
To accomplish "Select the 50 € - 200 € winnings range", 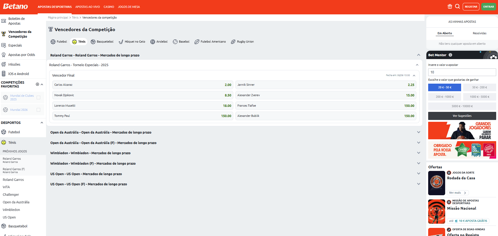I will 480,87.
